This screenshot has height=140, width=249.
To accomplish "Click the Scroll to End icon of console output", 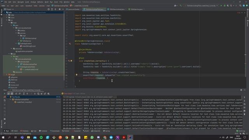I will click(244, 107).
